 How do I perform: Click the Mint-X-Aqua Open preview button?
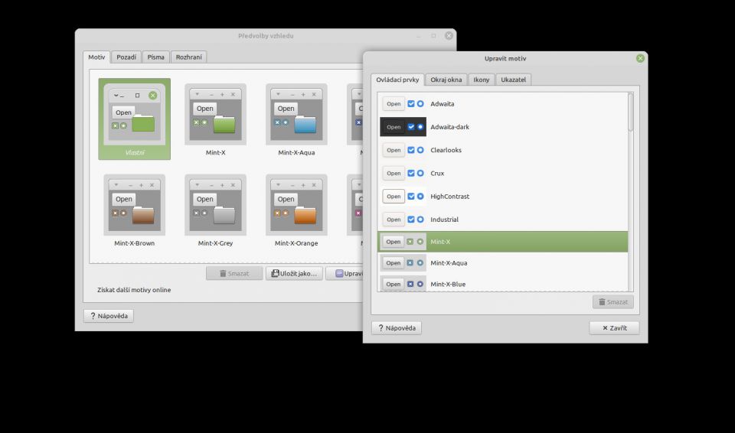coord(394,263)
